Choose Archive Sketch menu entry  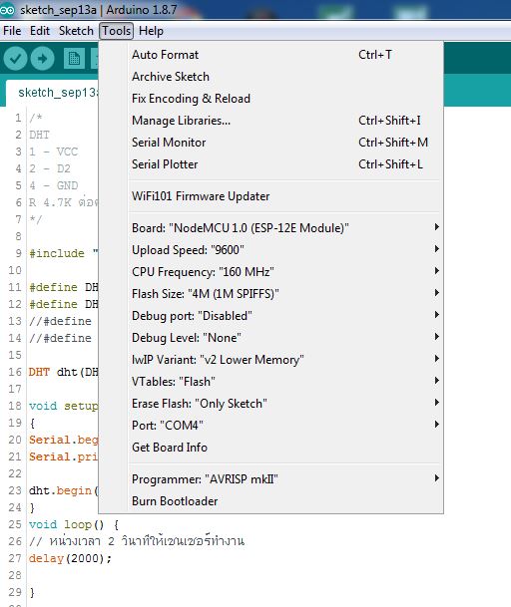coord(286,77)
